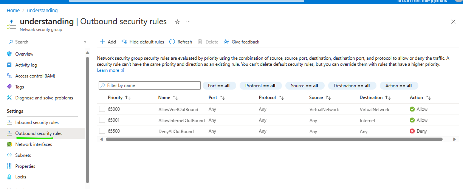Click the Locks padlock icon

[x=9, y=177]
